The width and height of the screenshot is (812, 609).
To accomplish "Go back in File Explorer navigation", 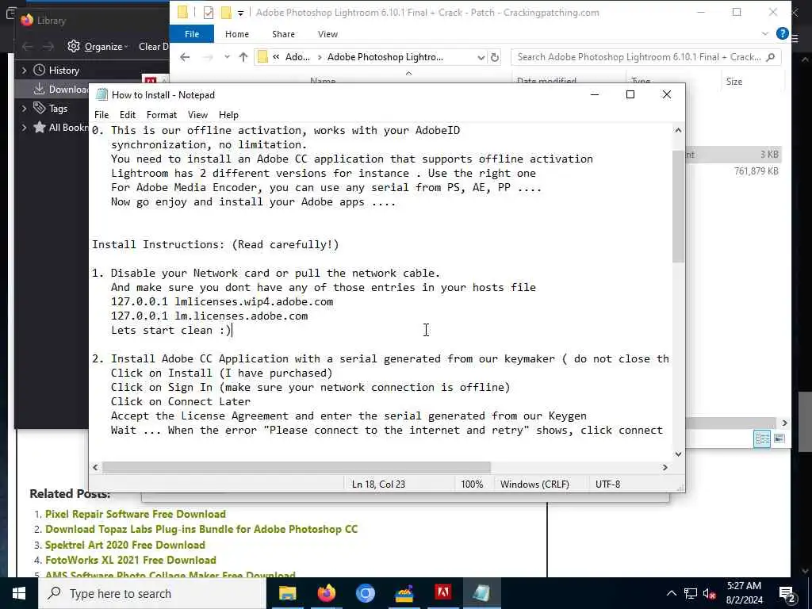I will [x=185, y=57].
